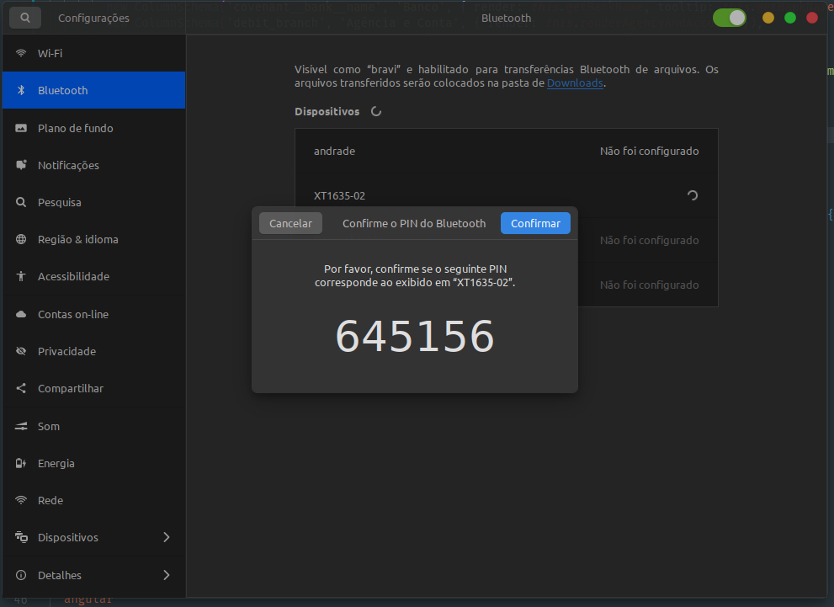Click the Privacidade crossed-eye icon
This screenshot has height=607, width=834.
tap(21, 351)
